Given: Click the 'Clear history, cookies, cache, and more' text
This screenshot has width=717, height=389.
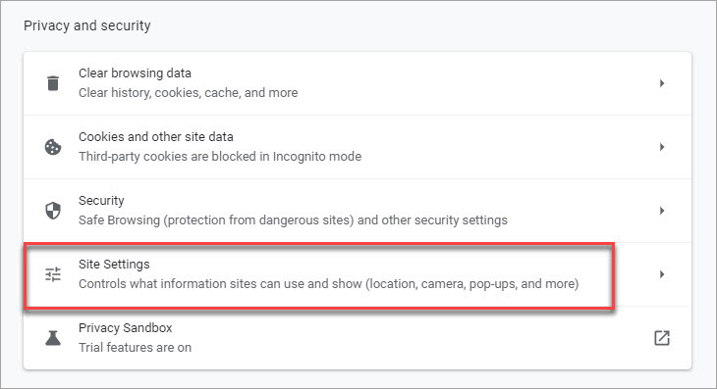Looking at the screenshot, I should click(x=189, y=92).
